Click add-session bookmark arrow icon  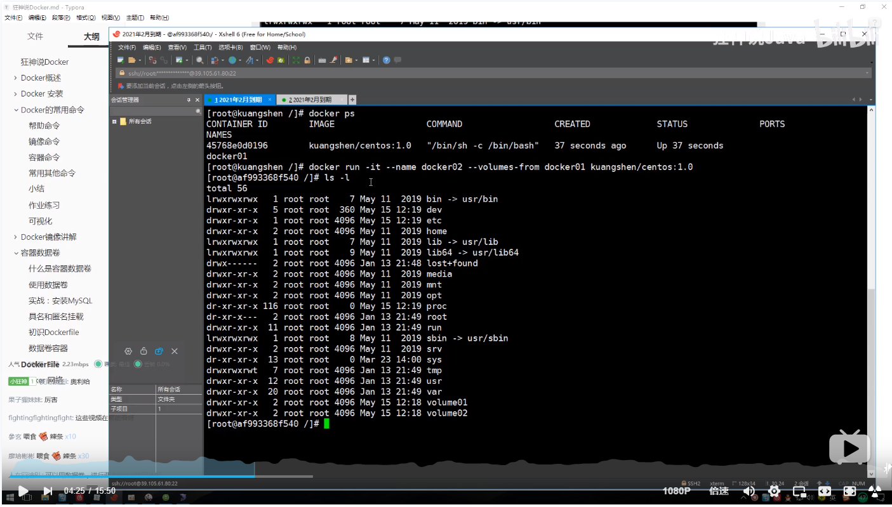click(x=122, y=86)
